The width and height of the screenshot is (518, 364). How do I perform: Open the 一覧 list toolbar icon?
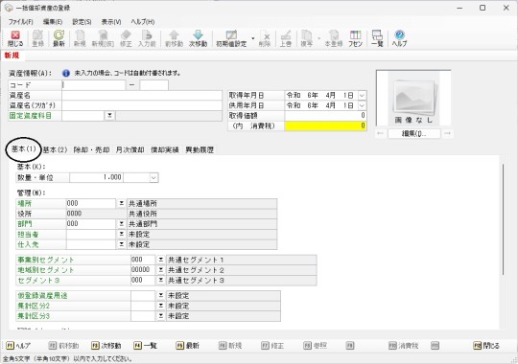pos(377,38)
